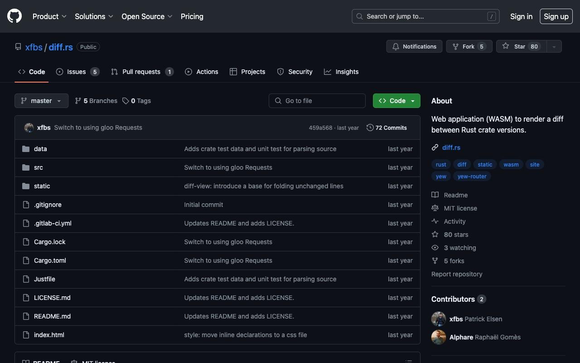Click the repository icon before xfbs
The image size is (580, 363).
pos(18,47)
